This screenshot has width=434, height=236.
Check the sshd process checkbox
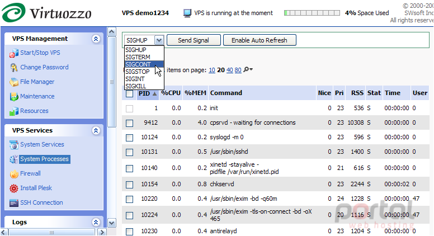[x=129, y=152]
